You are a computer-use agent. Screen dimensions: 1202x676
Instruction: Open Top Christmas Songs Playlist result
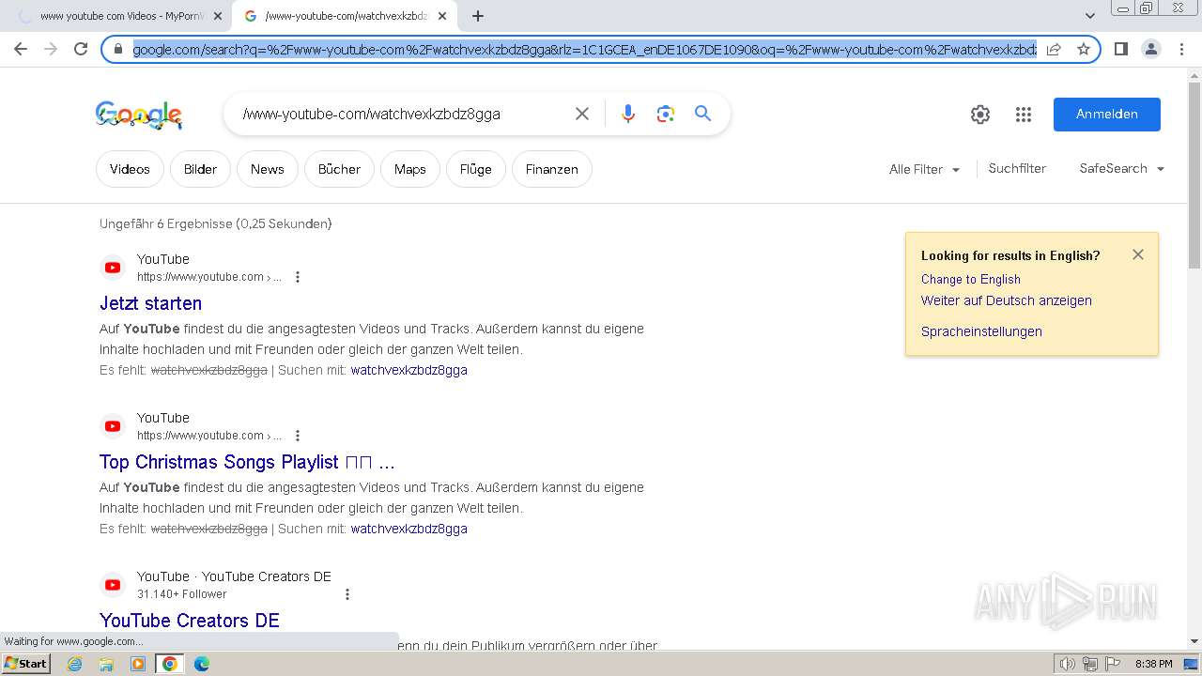(247, 462)
